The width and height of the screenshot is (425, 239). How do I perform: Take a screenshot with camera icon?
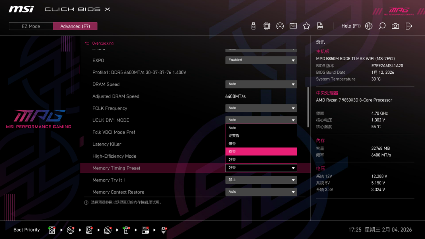pyautogui.click(x=395, y=26)
